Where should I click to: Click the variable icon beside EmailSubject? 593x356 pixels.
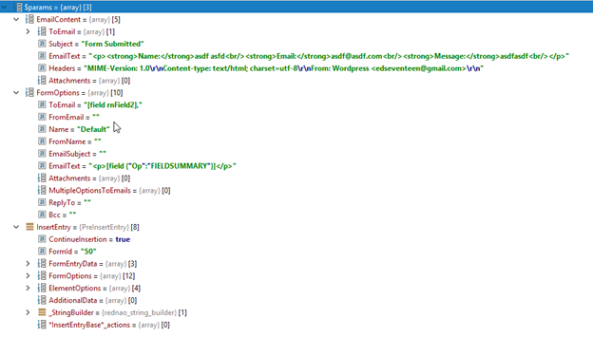point(42,154)
